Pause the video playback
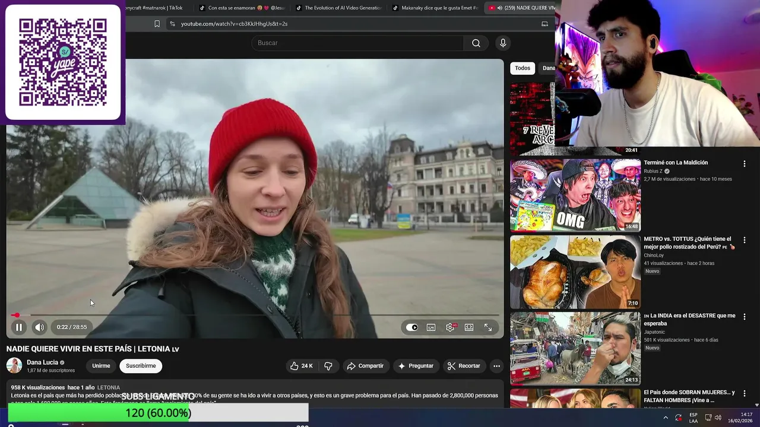 (x=19, y=327)
